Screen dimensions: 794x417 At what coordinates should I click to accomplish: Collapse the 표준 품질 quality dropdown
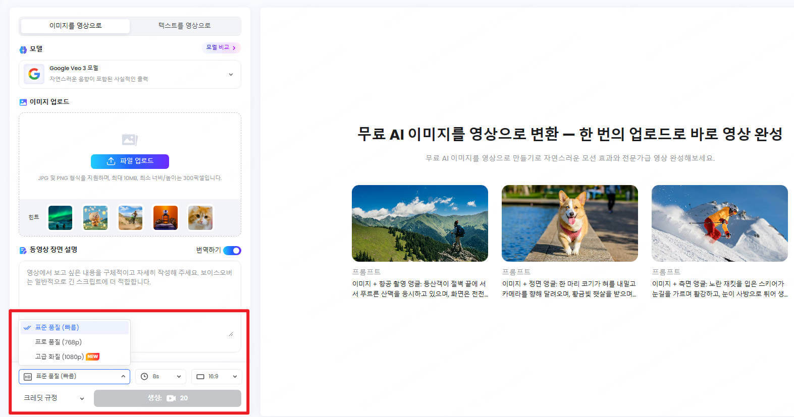(x=74, y=377)
